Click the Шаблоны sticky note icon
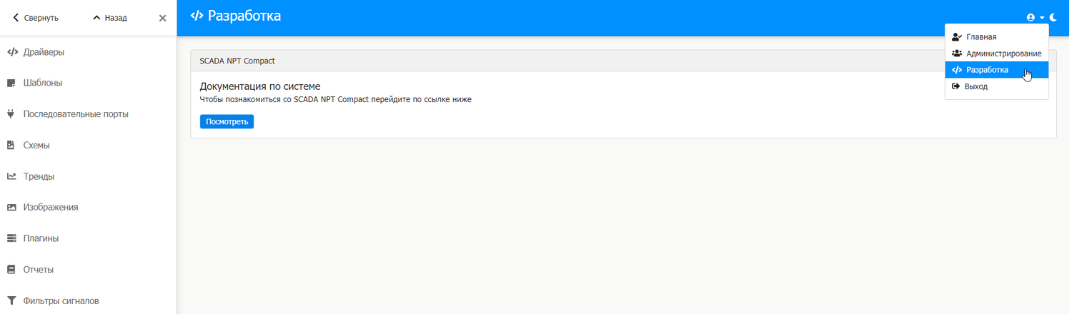This screenshot has width=1072, height=314. pyautogui.click(x=11, y=83)
